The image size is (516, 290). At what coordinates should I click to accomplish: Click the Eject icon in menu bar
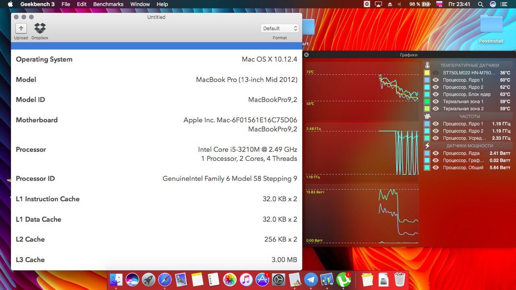(390, 4)
